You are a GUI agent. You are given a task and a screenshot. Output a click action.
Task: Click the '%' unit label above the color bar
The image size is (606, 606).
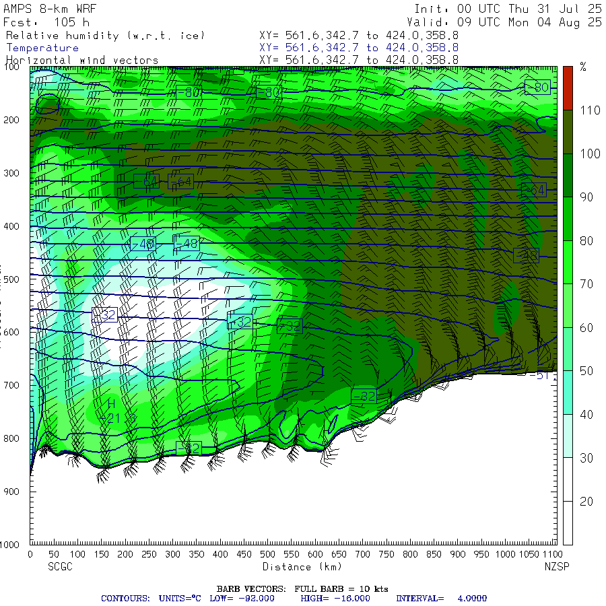click(583, 67)
